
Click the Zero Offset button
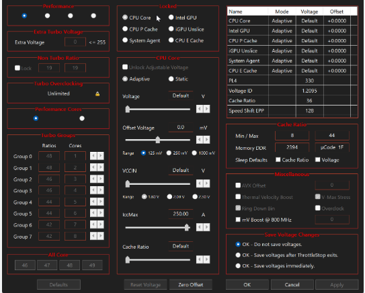pyautogui.click(x=191, y=285)
